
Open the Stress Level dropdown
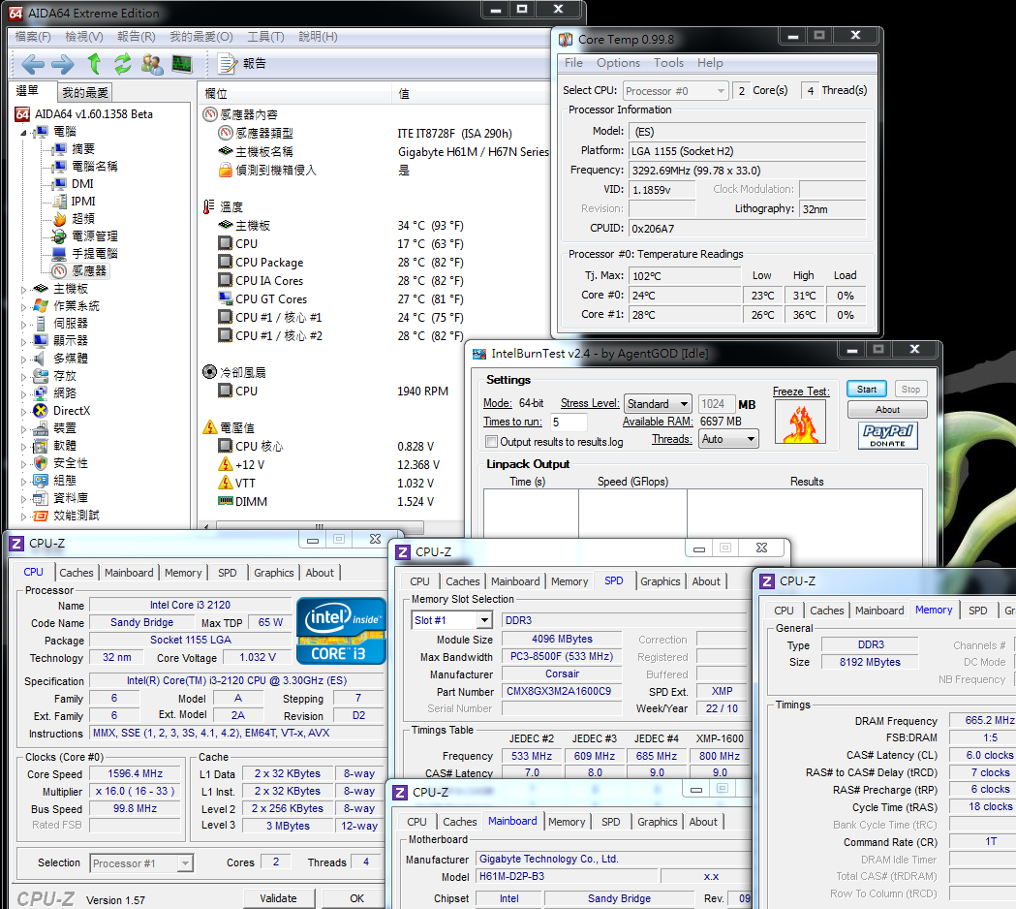point(657,404)
